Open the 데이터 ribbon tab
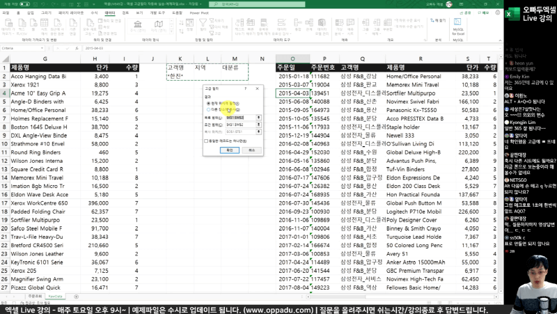557x314 pixels. (x=109, y=13)
